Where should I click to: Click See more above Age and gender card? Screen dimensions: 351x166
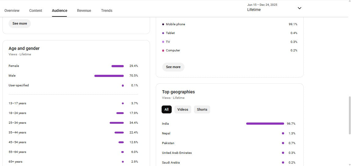tap(20, 24)
